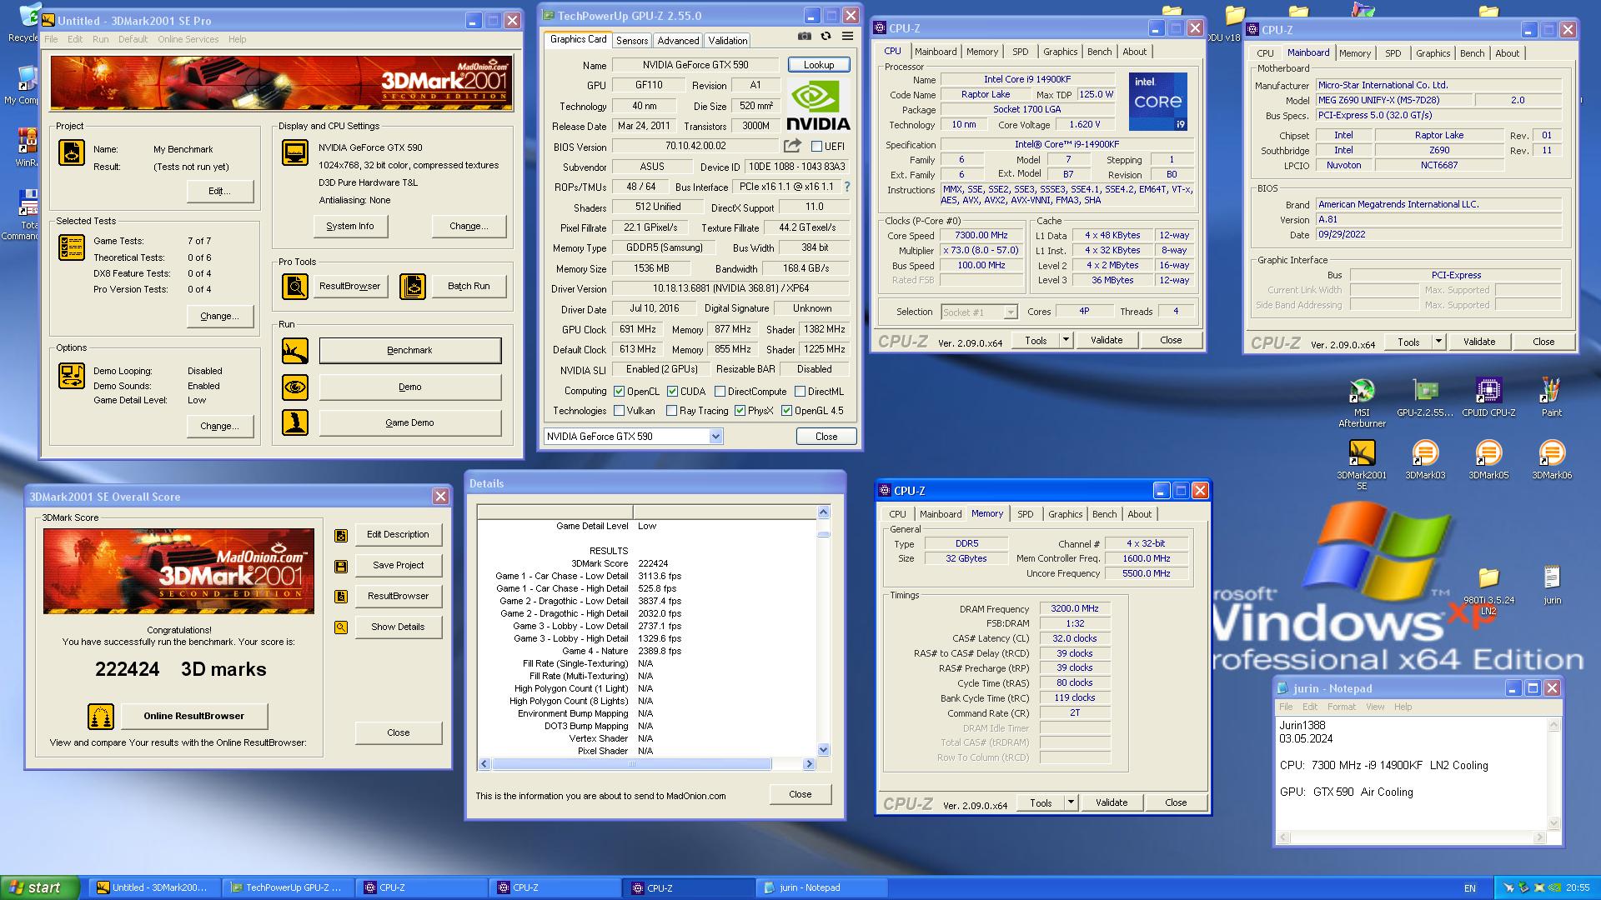Click the Bus Interface question mark icon
Image resolution: width=1601 pixels, height=900 pixels.
click(x=847, y=187)
